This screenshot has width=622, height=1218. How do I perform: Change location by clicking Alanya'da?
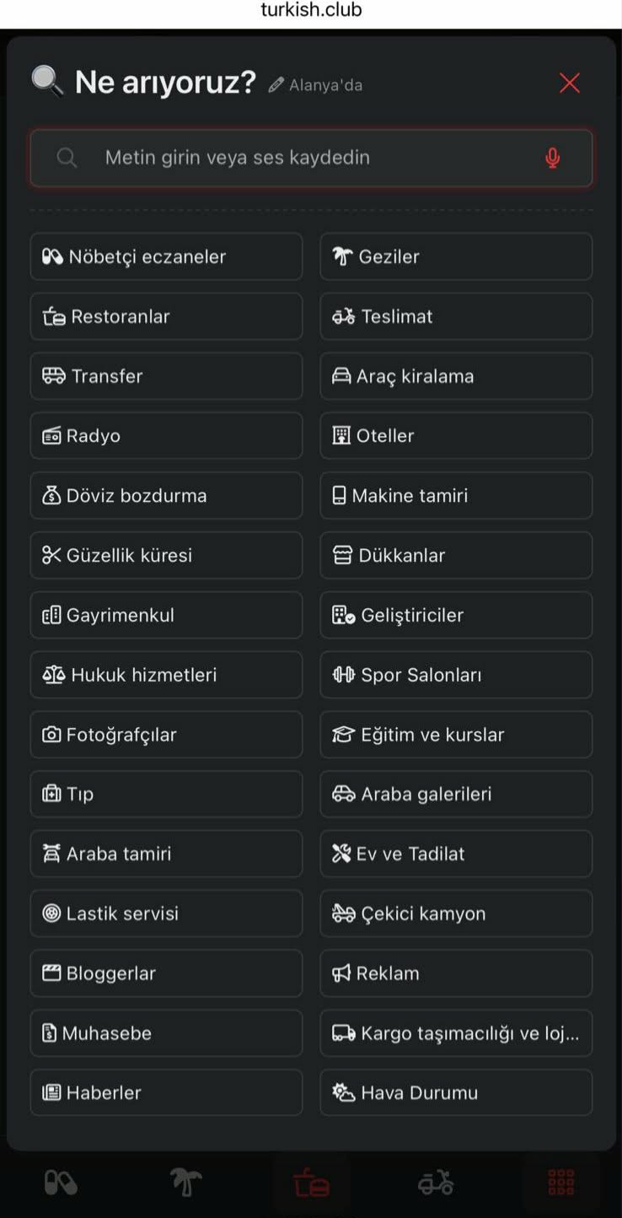coord(325,85)
